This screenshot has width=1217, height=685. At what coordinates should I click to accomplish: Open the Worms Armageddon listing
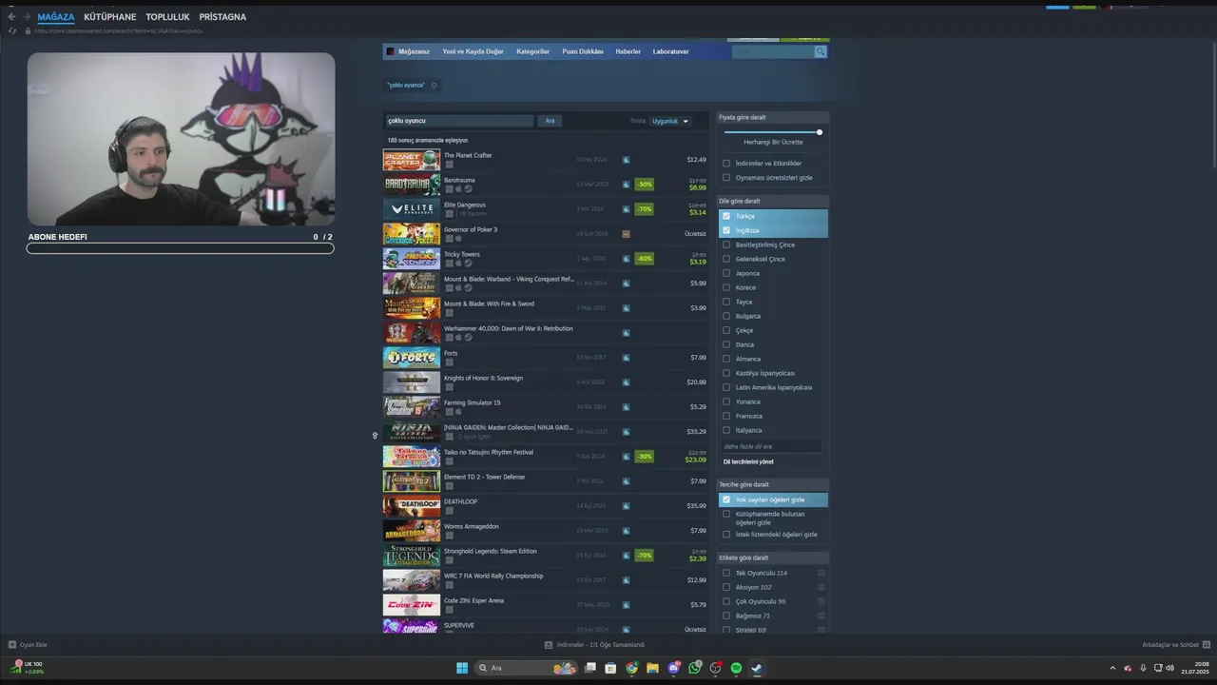(545, 531)
